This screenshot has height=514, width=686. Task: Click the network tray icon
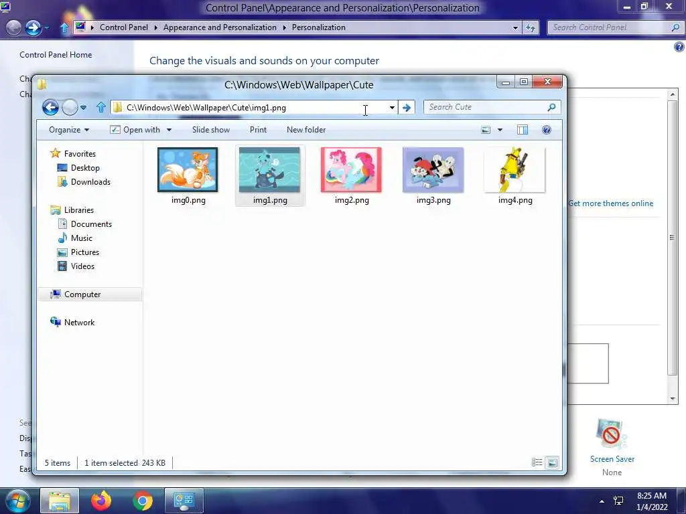[x=618, y=501]
